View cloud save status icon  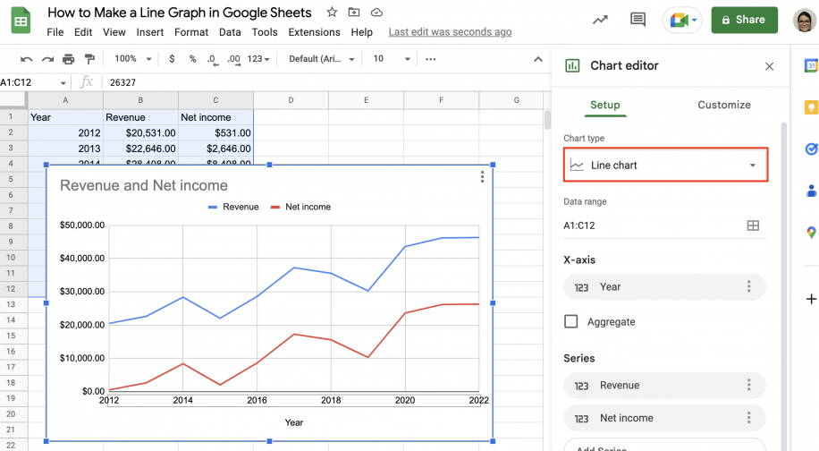[x=376, y=12]
